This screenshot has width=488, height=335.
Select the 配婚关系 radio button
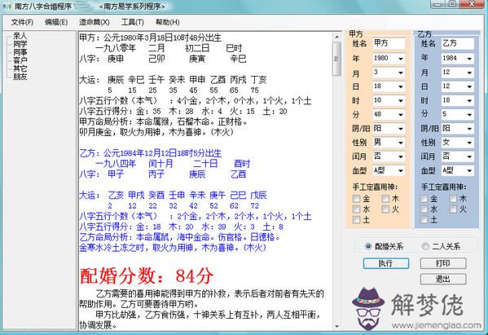click(x=368, y=246)
